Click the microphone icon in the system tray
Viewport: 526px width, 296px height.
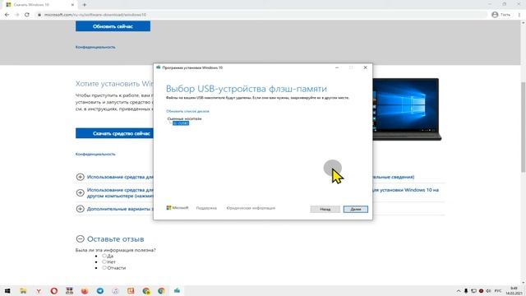tap(466, 291)
